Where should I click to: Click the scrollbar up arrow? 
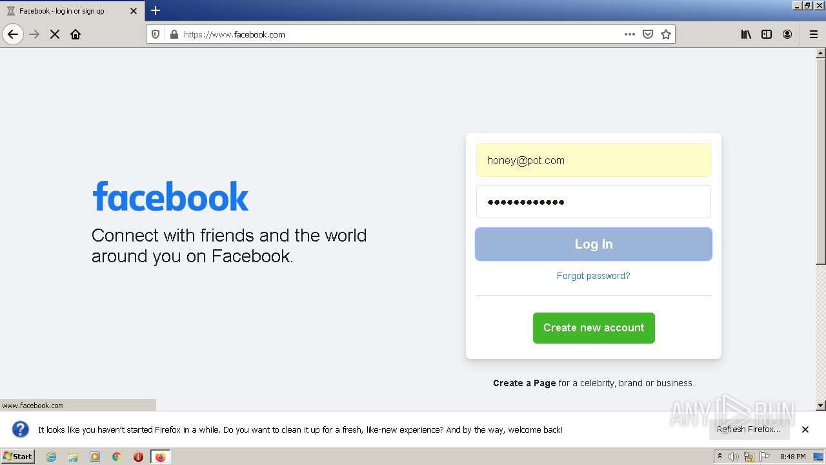click(821, 53)
